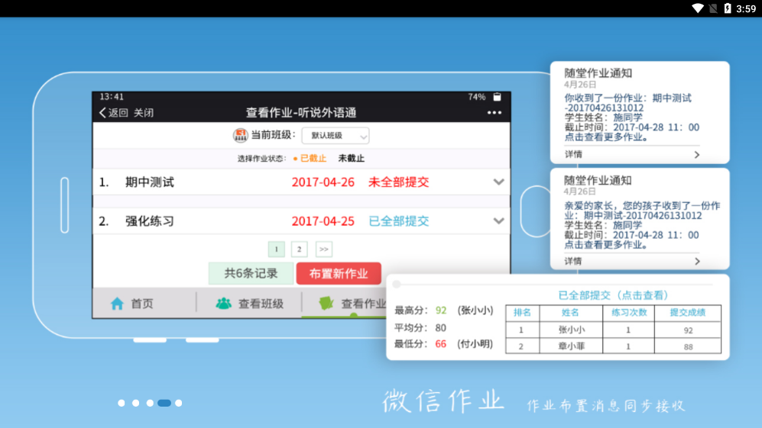
Task: Click the class icon beside 当前班级
Action: (240, 136)
